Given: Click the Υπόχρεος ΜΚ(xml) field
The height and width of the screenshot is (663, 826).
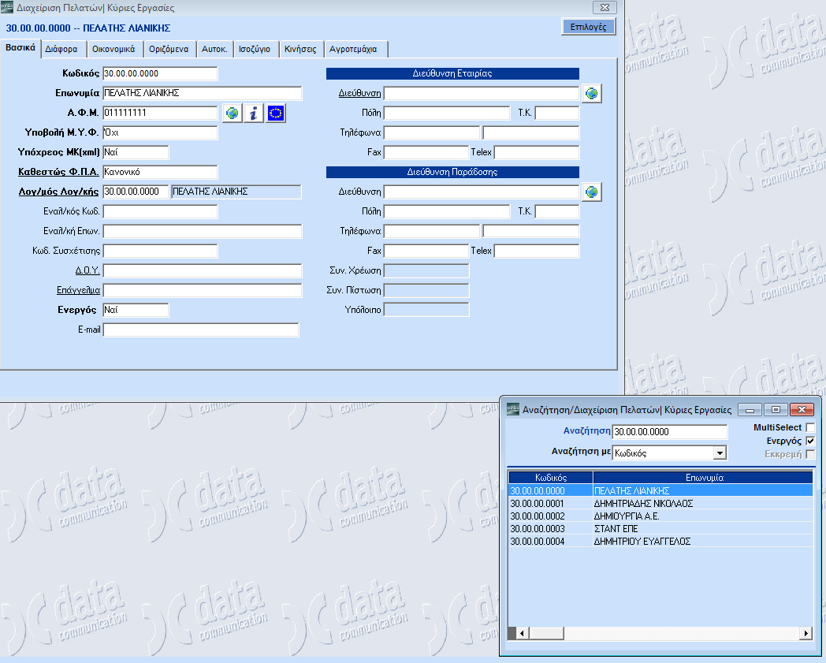Looking at the screenshot, I should pyautogui.click(x=136, y=152).
